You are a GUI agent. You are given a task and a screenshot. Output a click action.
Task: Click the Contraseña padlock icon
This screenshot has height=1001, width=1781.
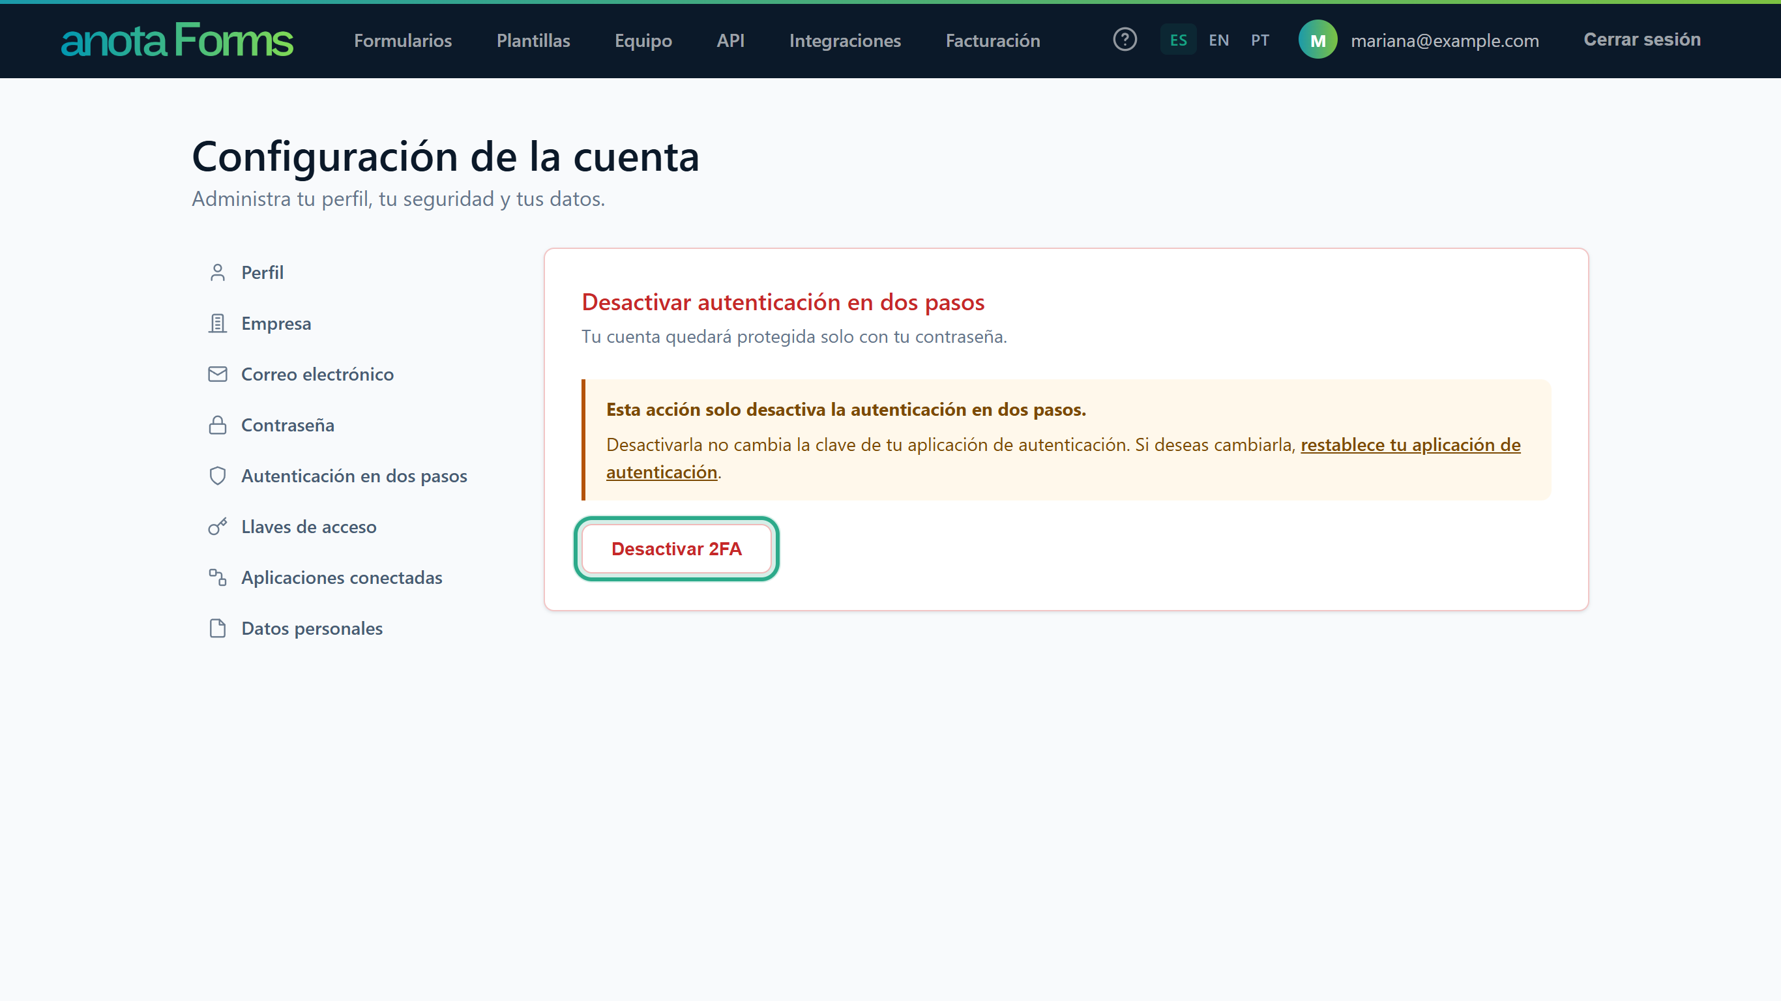tap(217, 424)
